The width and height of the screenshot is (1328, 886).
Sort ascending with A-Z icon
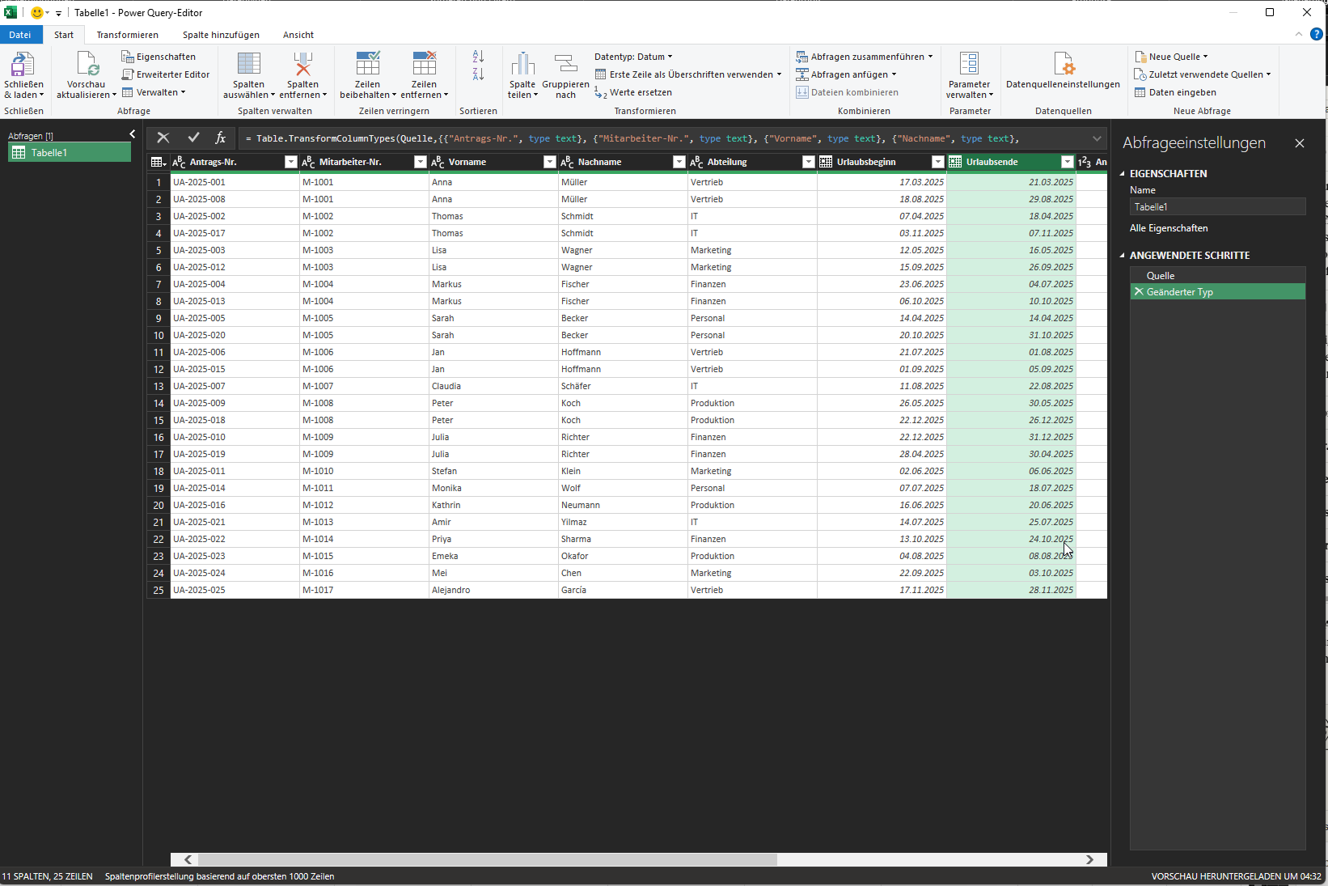[x=478, y=57]
